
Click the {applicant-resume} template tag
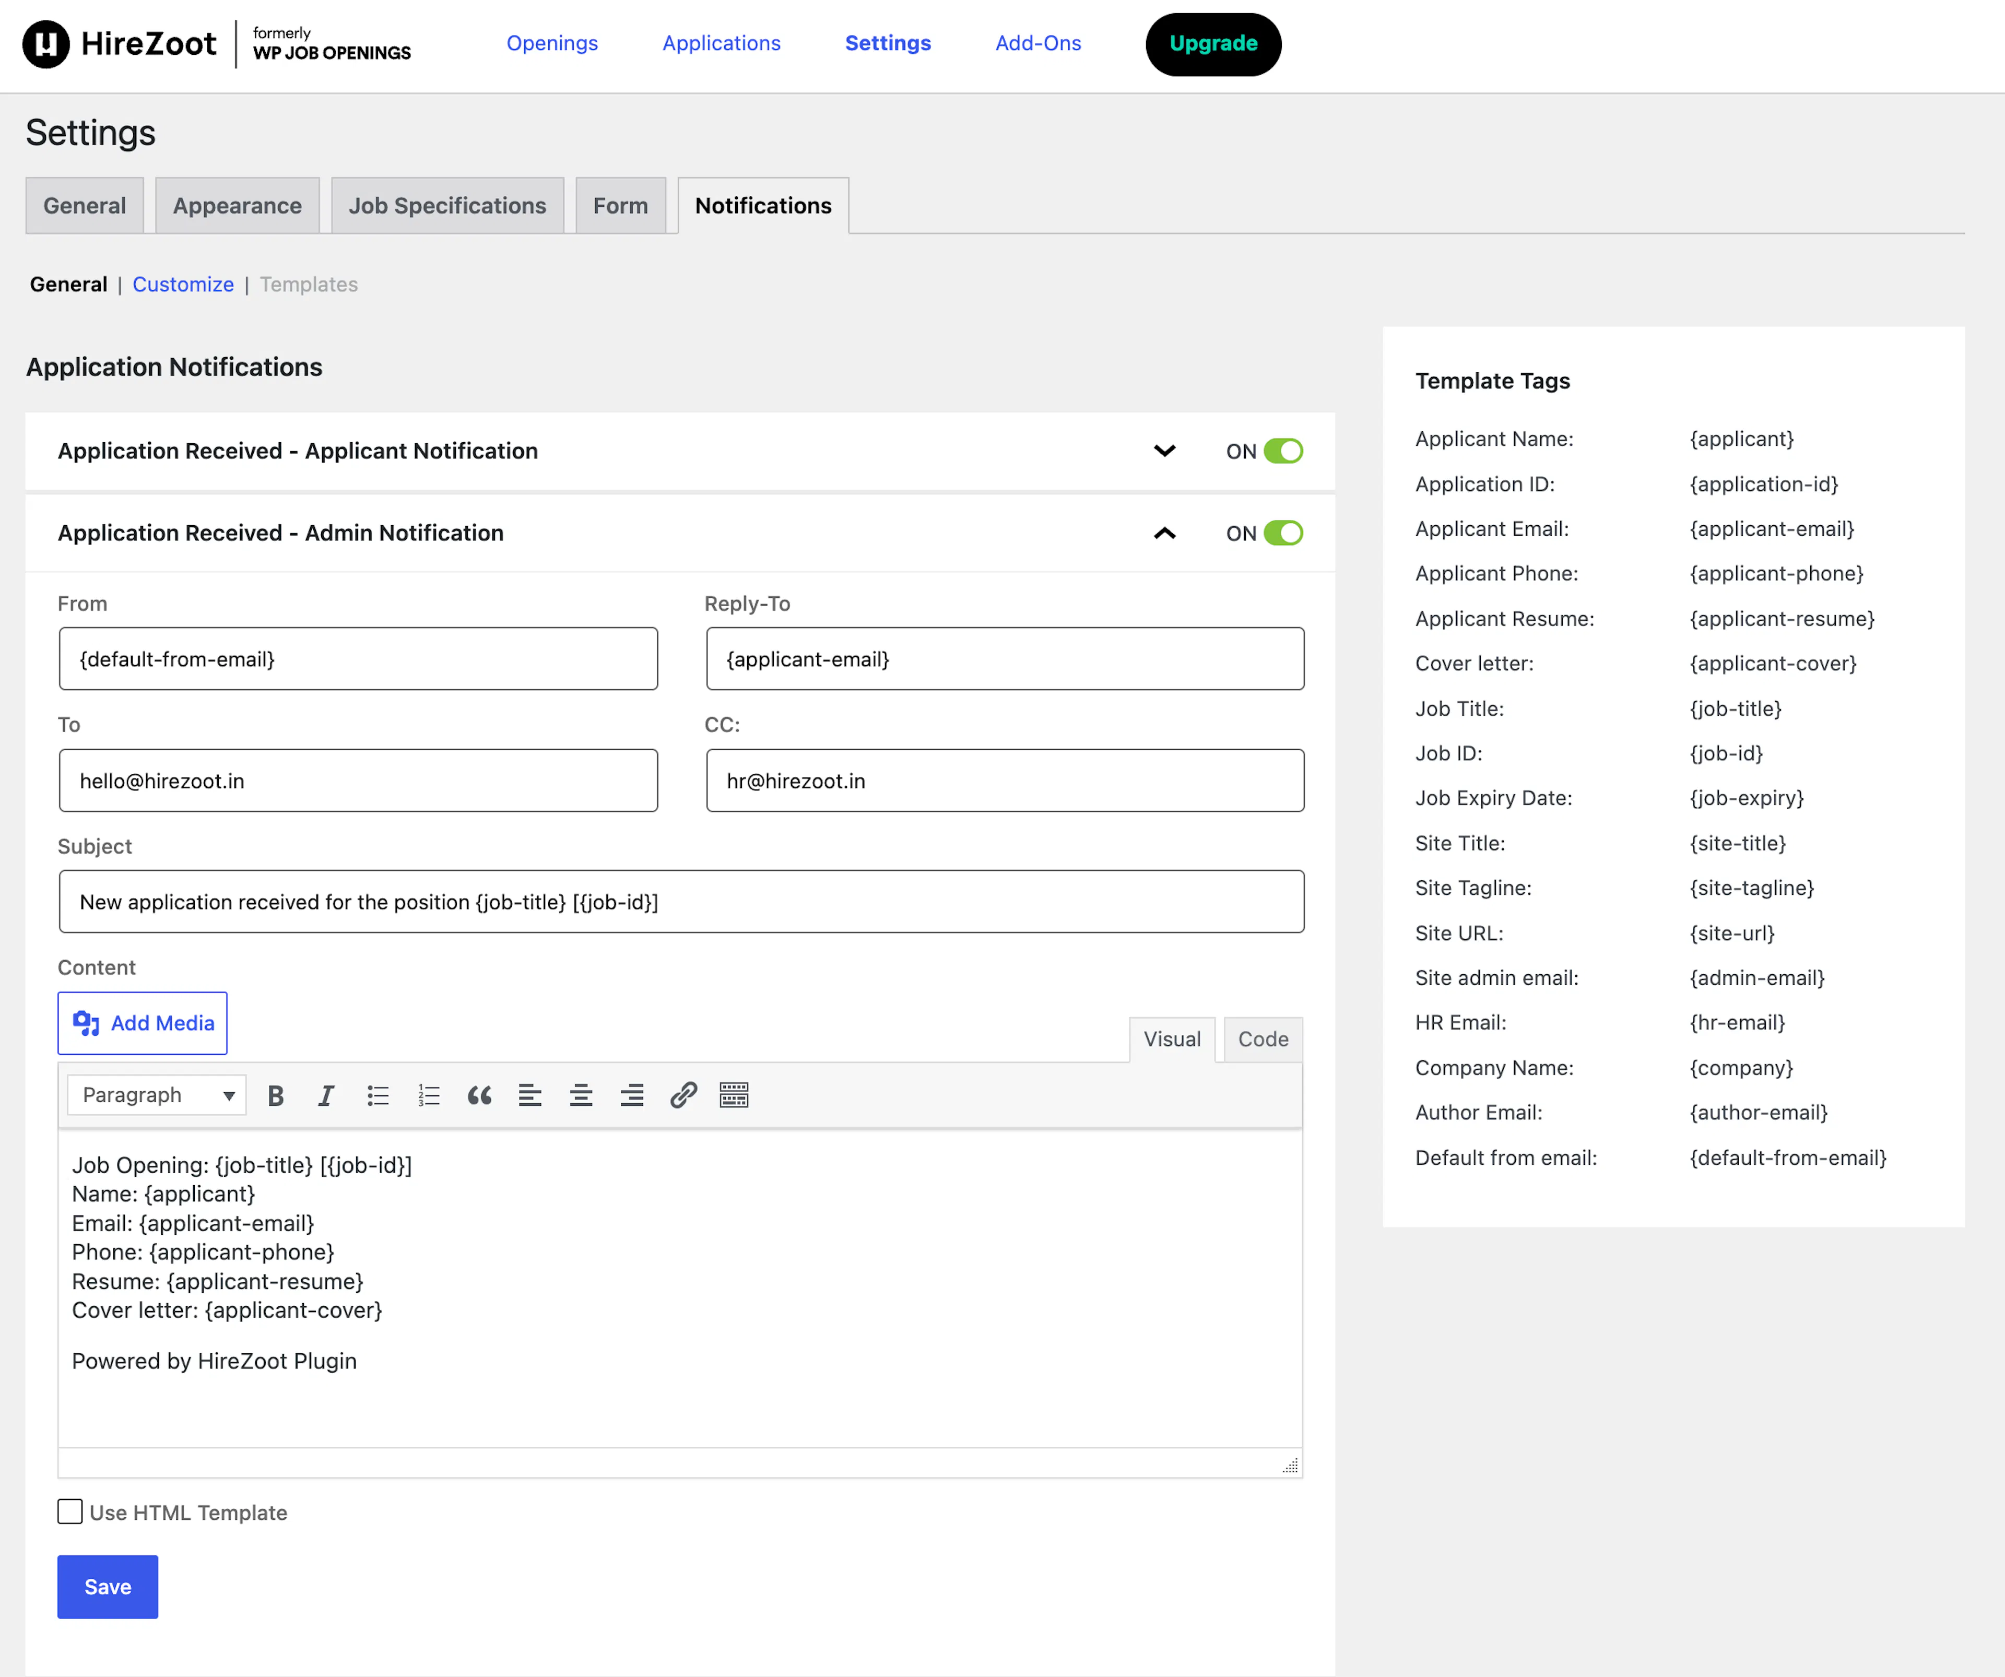click(1782, 619)
